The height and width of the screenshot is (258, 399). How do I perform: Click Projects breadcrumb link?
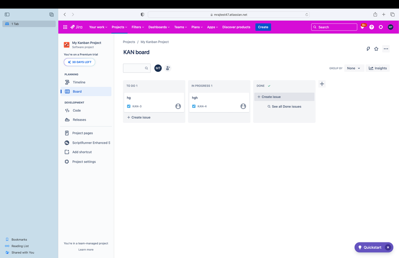coord(129,42)
